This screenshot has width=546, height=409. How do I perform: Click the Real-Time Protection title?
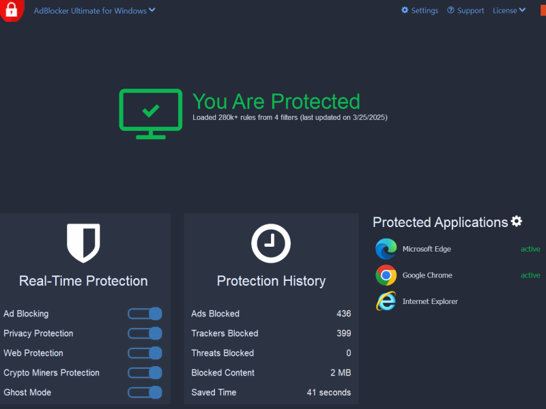click(x=83, y=281)
